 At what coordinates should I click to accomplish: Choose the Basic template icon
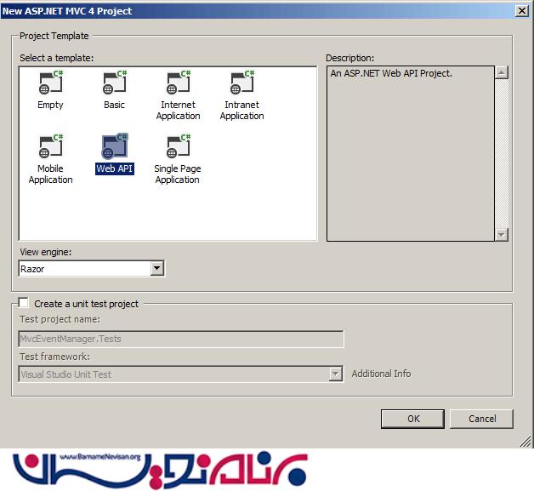114,83
